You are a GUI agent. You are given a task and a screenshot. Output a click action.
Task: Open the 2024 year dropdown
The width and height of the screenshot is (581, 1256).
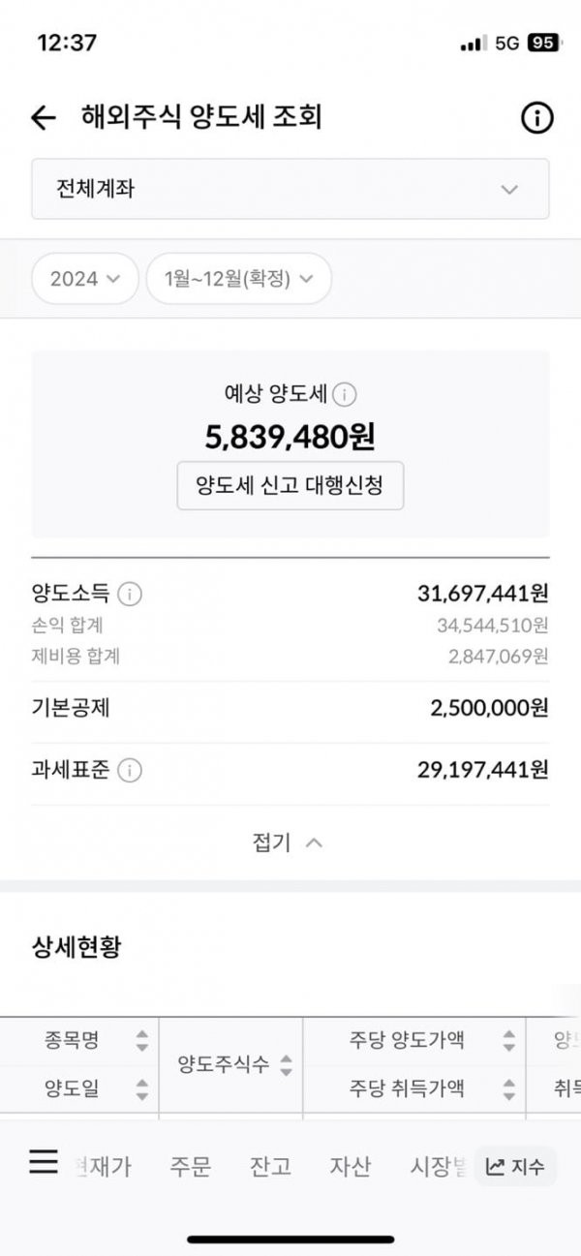click(x=86, y=279)
